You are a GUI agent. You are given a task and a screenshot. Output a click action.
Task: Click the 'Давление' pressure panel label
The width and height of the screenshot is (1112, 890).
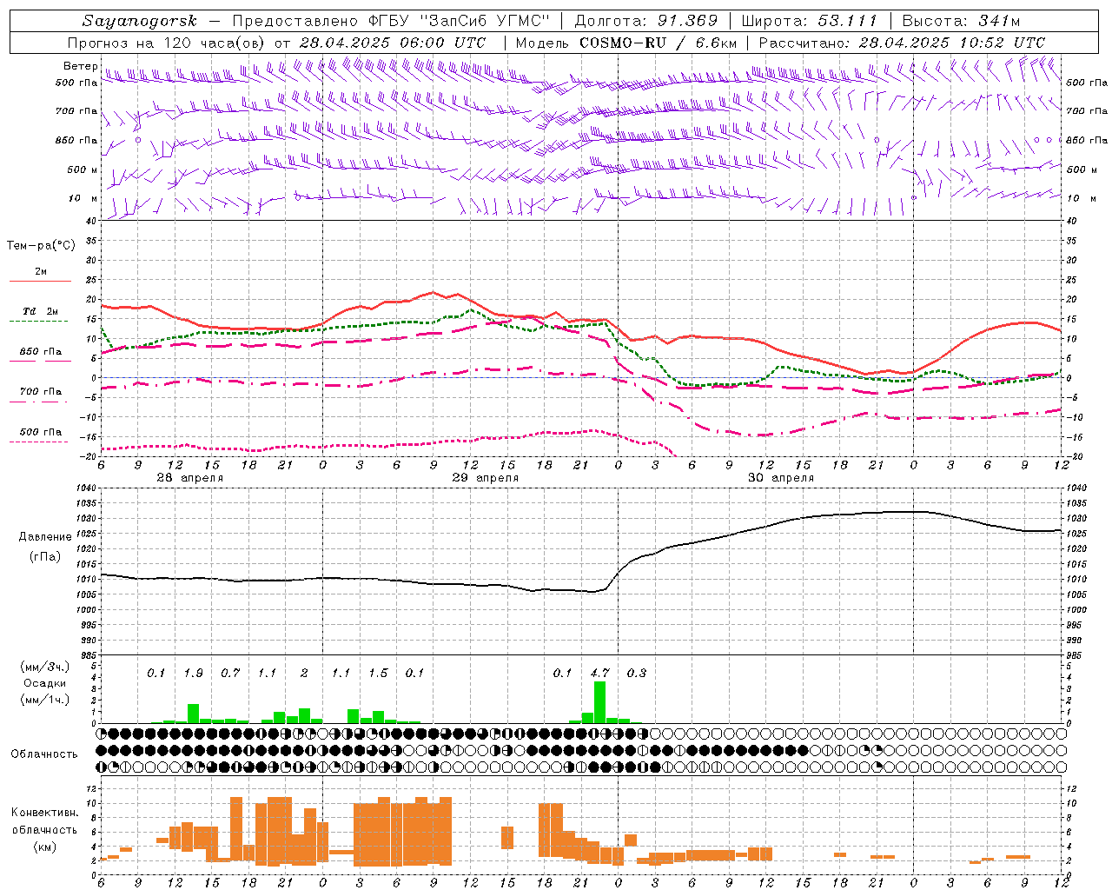pos(45,537)
